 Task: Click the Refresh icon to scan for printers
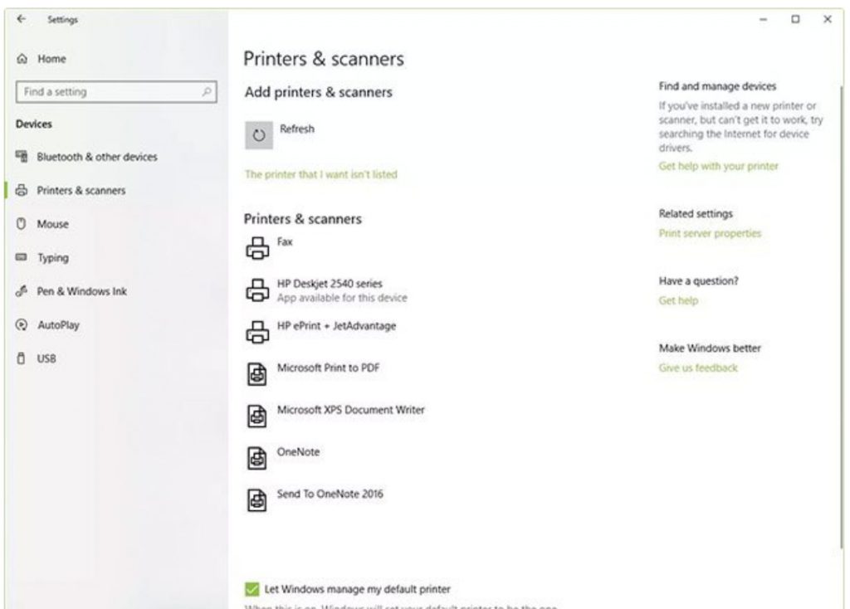pyautogui.click(x=260, y=134)
